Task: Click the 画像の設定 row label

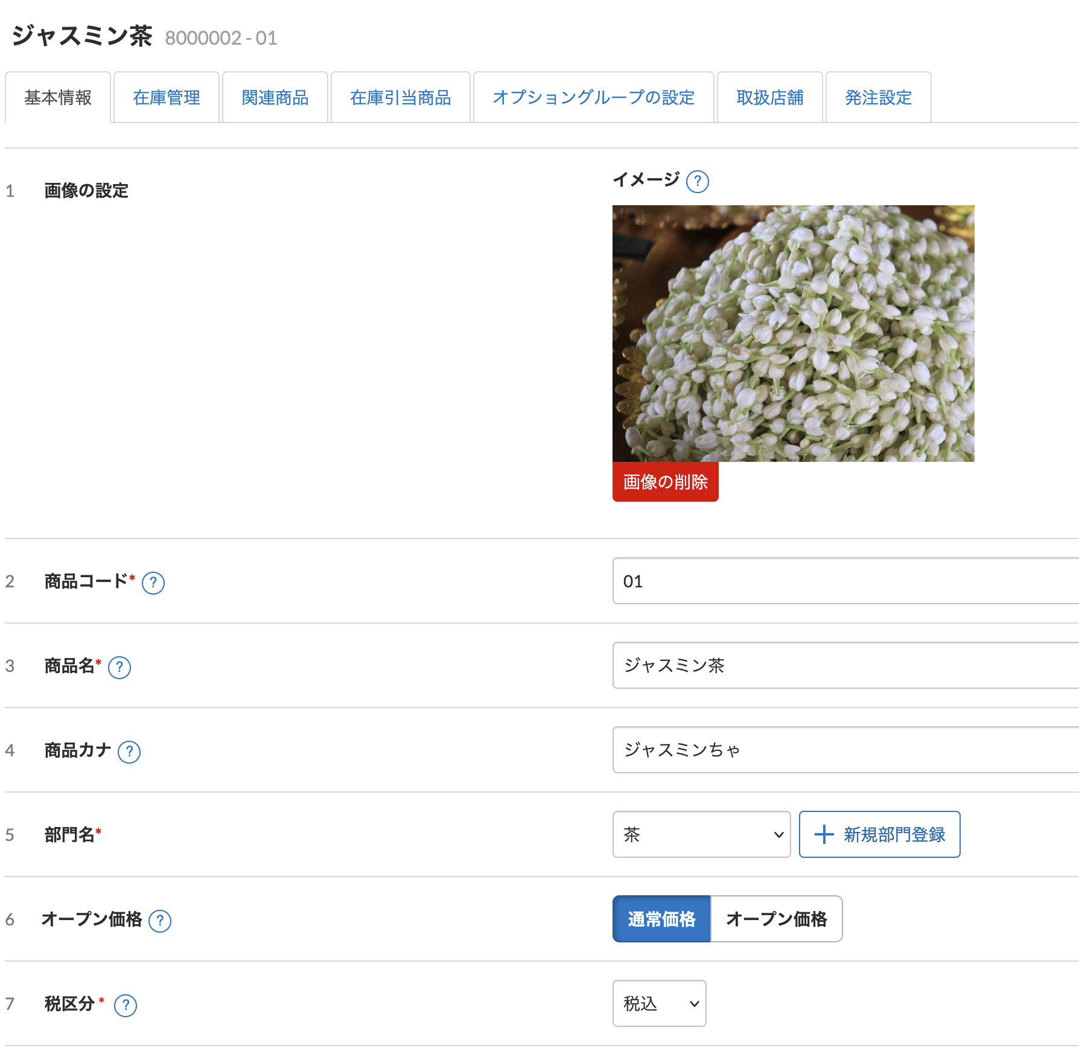Action: (x=86, y=191)
